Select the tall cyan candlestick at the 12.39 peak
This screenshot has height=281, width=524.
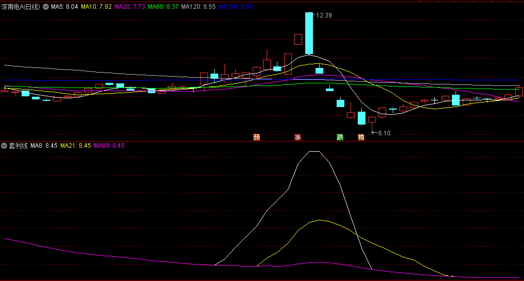click(309, 33)
